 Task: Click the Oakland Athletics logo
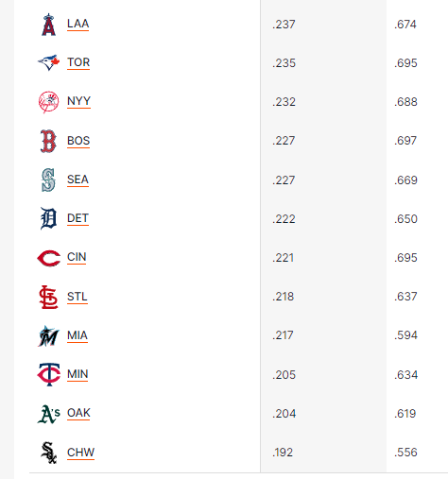(x=48, y=414)
